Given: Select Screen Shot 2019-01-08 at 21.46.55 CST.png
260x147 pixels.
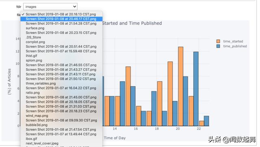Looking at the screenshot, I should [x=61, y=65].
